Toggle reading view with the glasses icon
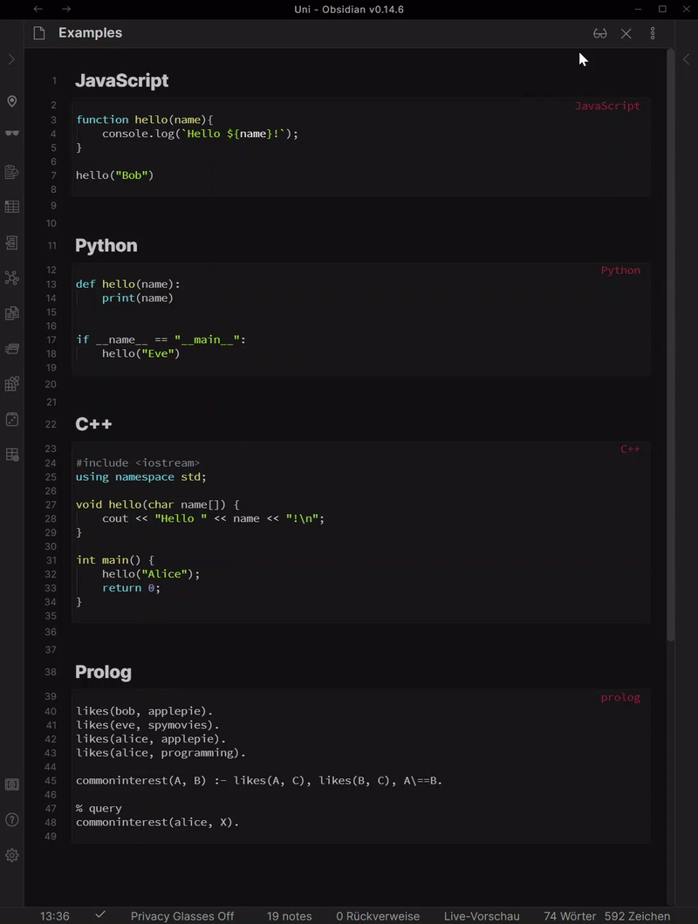Screen dimensions: 698x924 point(599,33)
